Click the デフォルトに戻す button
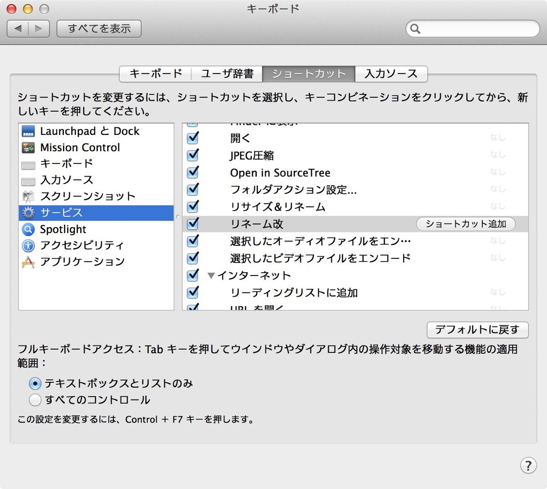This screenshot has width=547, height=489. pyautogui.click(x=477, y=330)
